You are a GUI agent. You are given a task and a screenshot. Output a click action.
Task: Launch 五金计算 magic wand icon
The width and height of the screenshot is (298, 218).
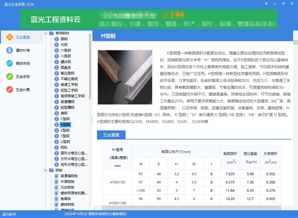(x=10, y=90)
